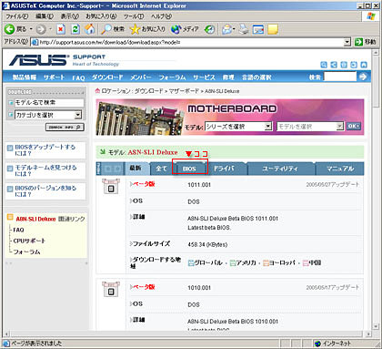
Task: Stop page loading with Stop icon
Action: [61, 29]
